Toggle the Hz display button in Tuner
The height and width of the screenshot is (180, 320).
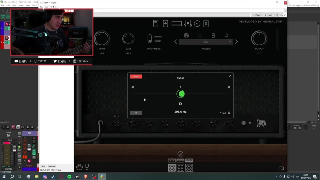tap(136, 113)
